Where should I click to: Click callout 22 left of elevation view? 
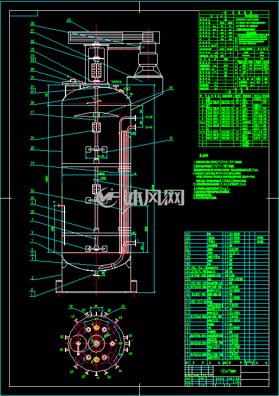coord(33,69)
